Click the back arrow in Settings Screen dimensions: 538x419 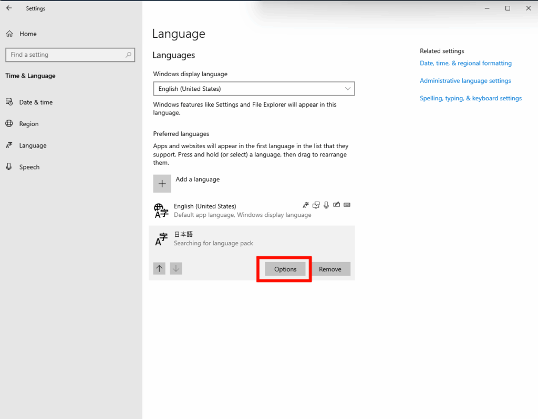coord(9,8)
